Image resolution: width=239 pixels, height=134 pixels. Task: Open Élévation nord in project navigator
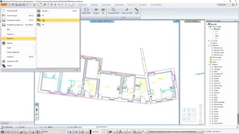(218, 50)
